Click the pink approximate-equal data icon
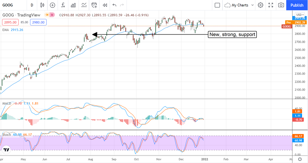Screen dimensions: 308x163 [x=52, y=15]
